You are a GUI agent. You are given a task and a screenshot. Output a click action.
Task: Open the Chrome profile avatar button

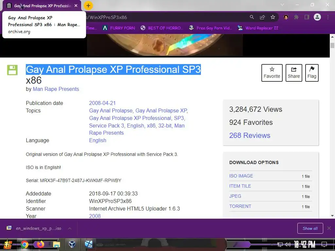pos(317,17)
